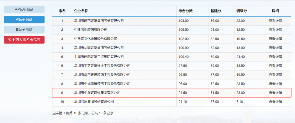
Task: Open 查看详情 for 中建深圳装饰有限公司
Action: [x=275, y=30]
